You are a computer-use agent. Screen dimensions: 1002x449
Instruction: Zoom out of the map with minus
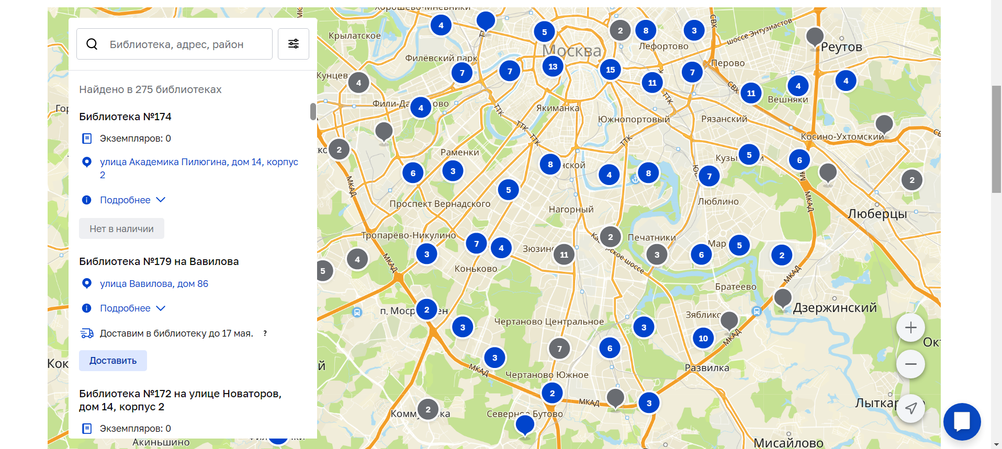pyautogui.click(x=910, y=364)
